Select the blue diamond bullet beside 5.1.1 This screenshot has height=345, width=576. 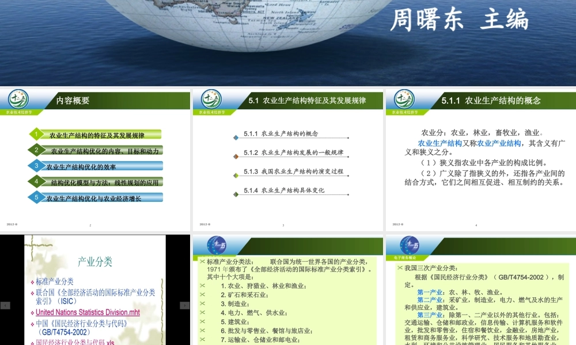click(x=234, y=138)
